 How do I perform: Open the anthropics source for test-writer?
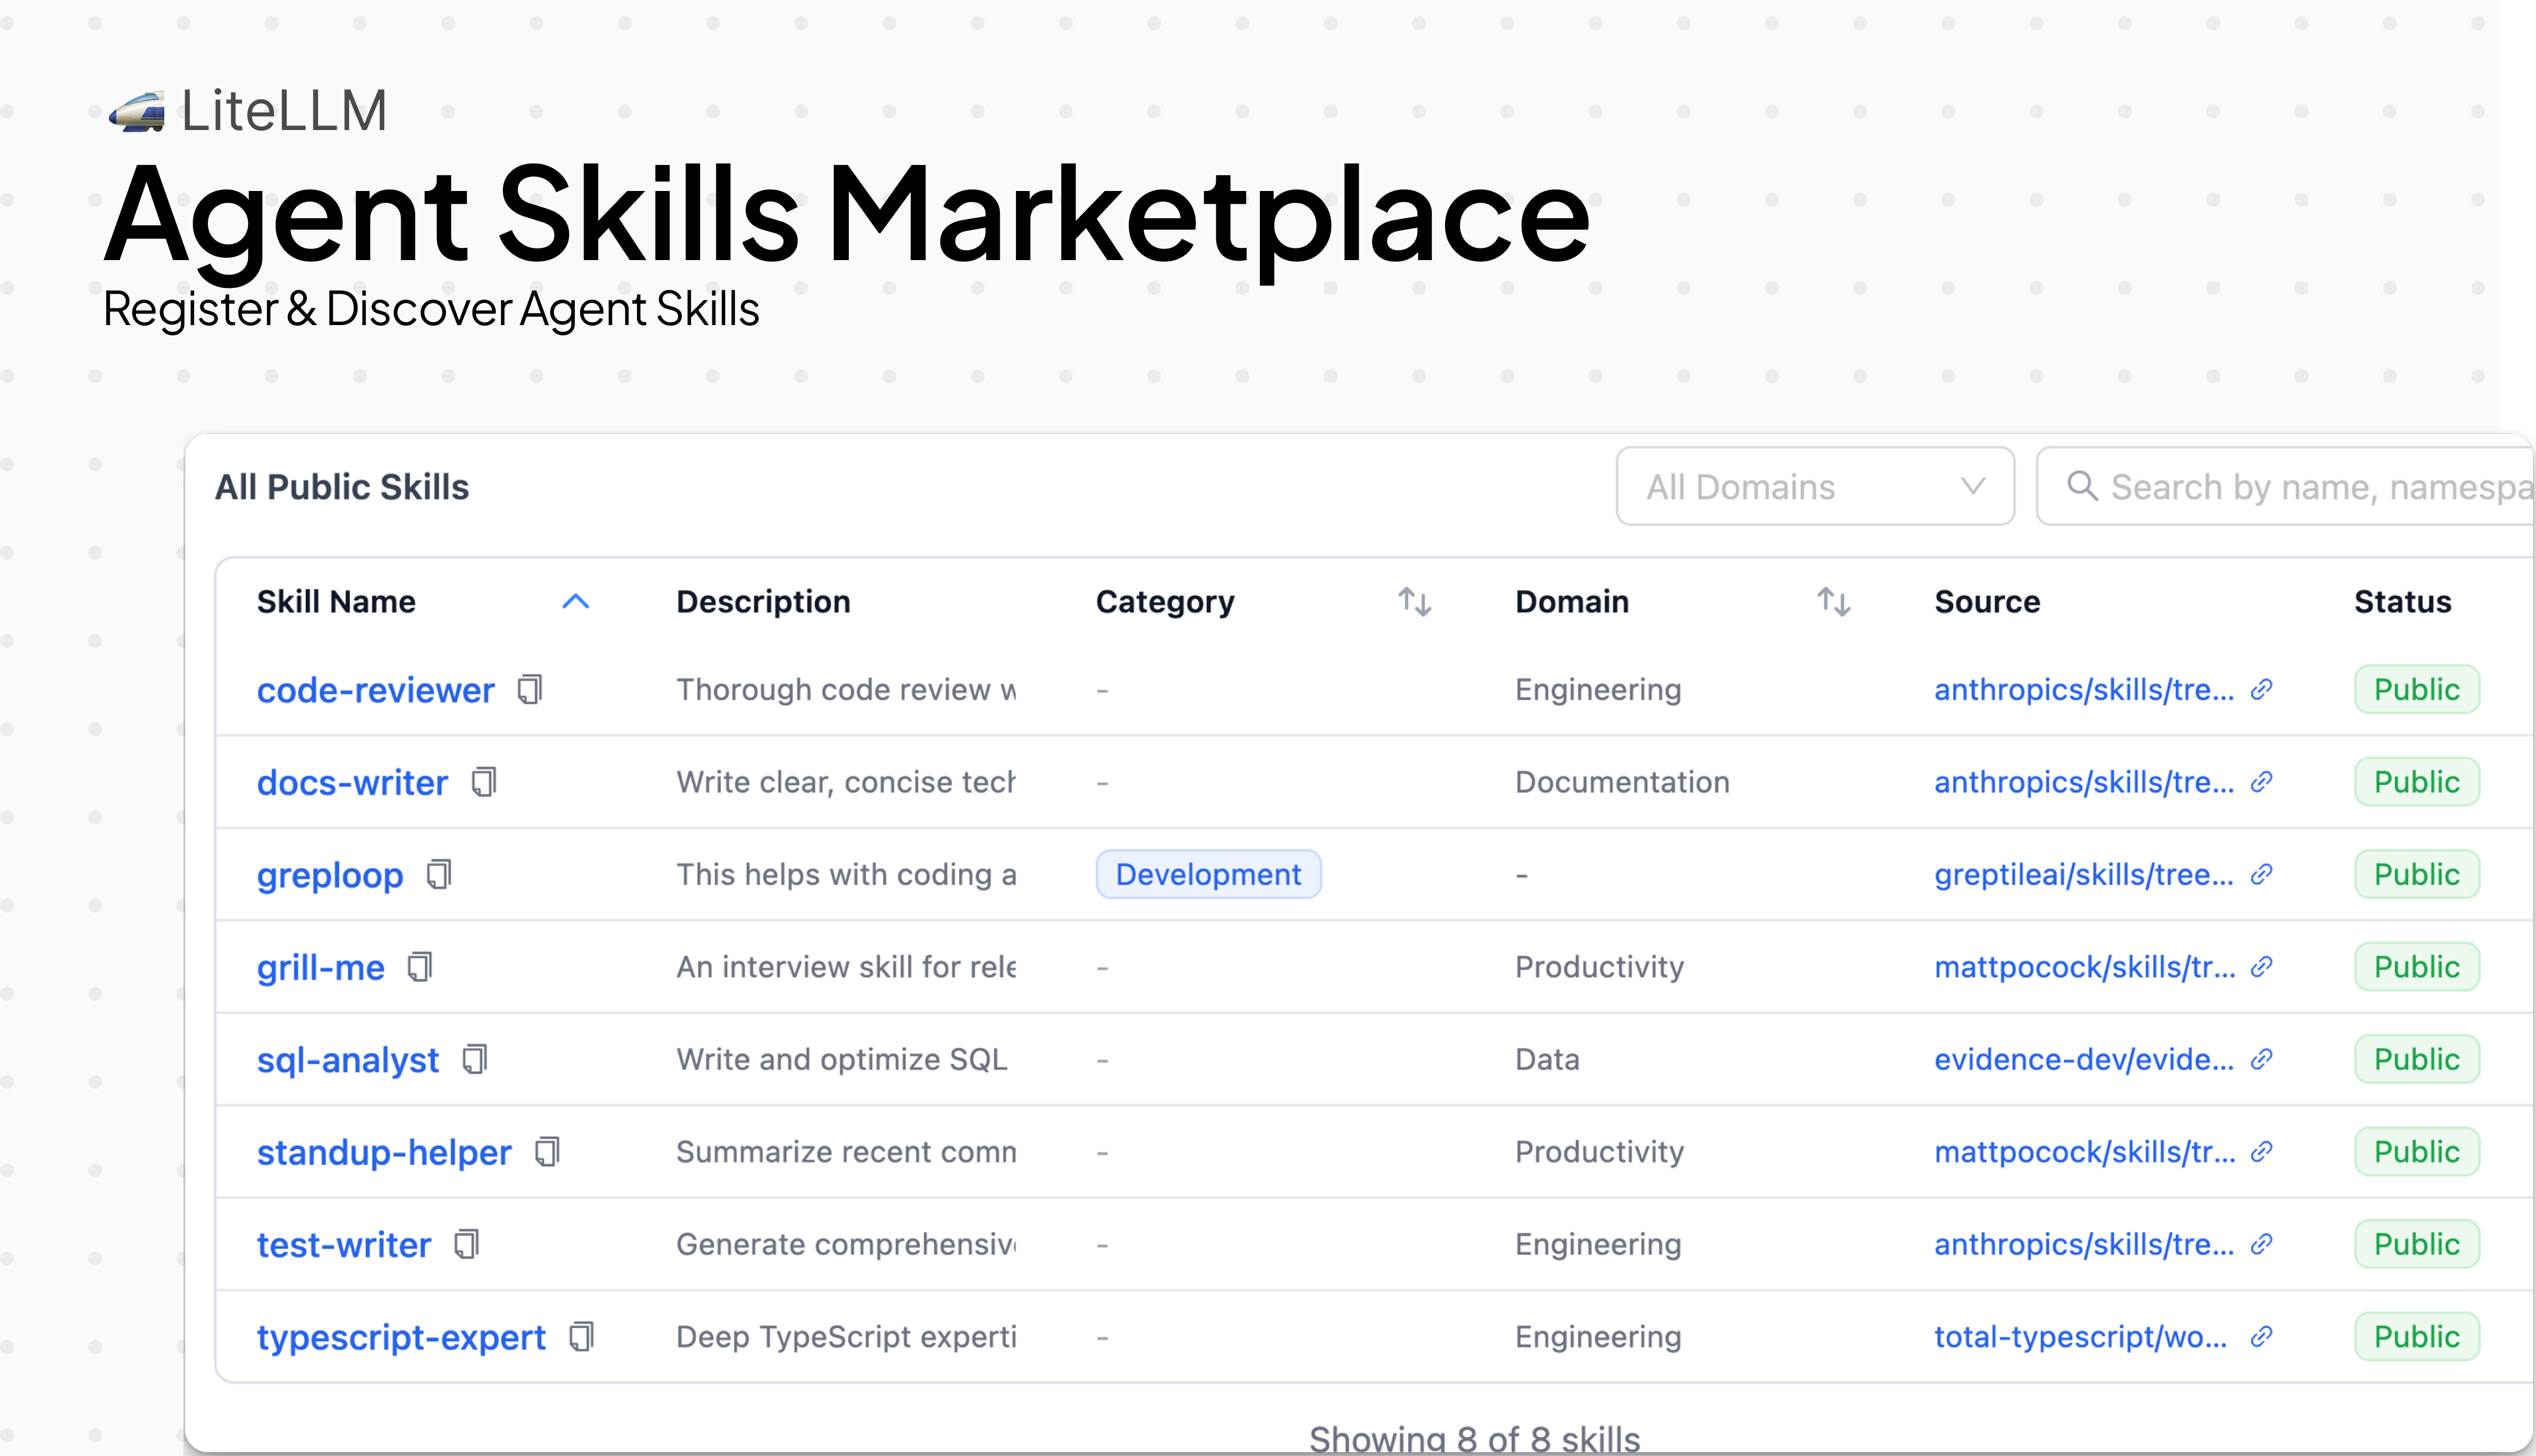click(2085, 1243)
